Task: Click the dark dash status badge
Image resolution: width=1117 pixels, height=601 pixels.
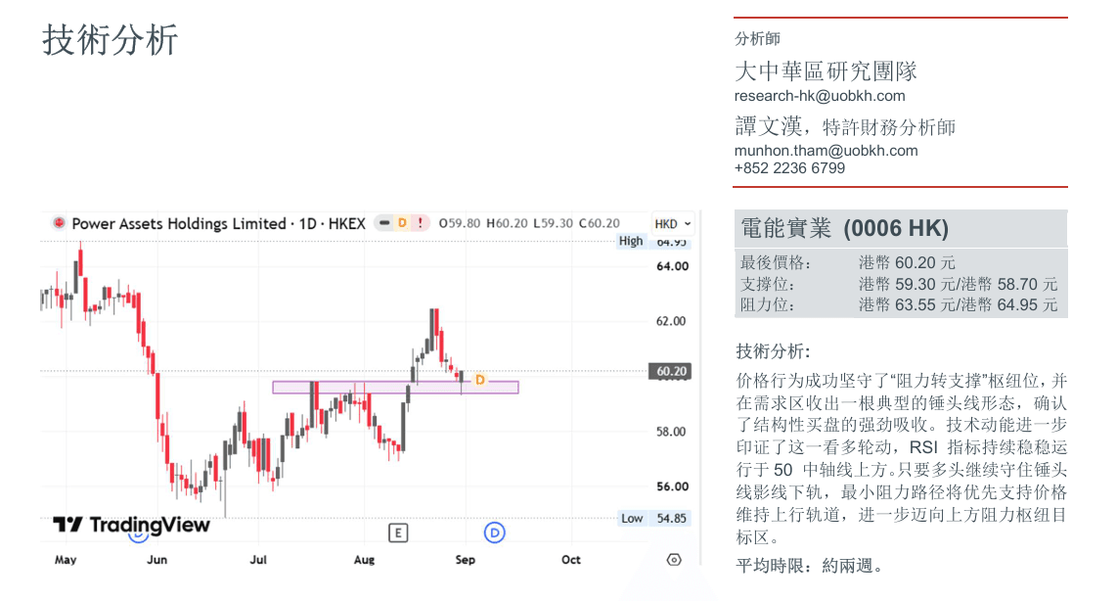Action: [x=384, y=223]
